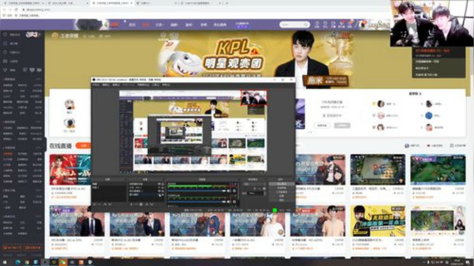Viewport: 474px width, 266px height.
Task: Open gear settings of first OBS mixer channel
Action: pyautogui.click(x=234, y=191)
